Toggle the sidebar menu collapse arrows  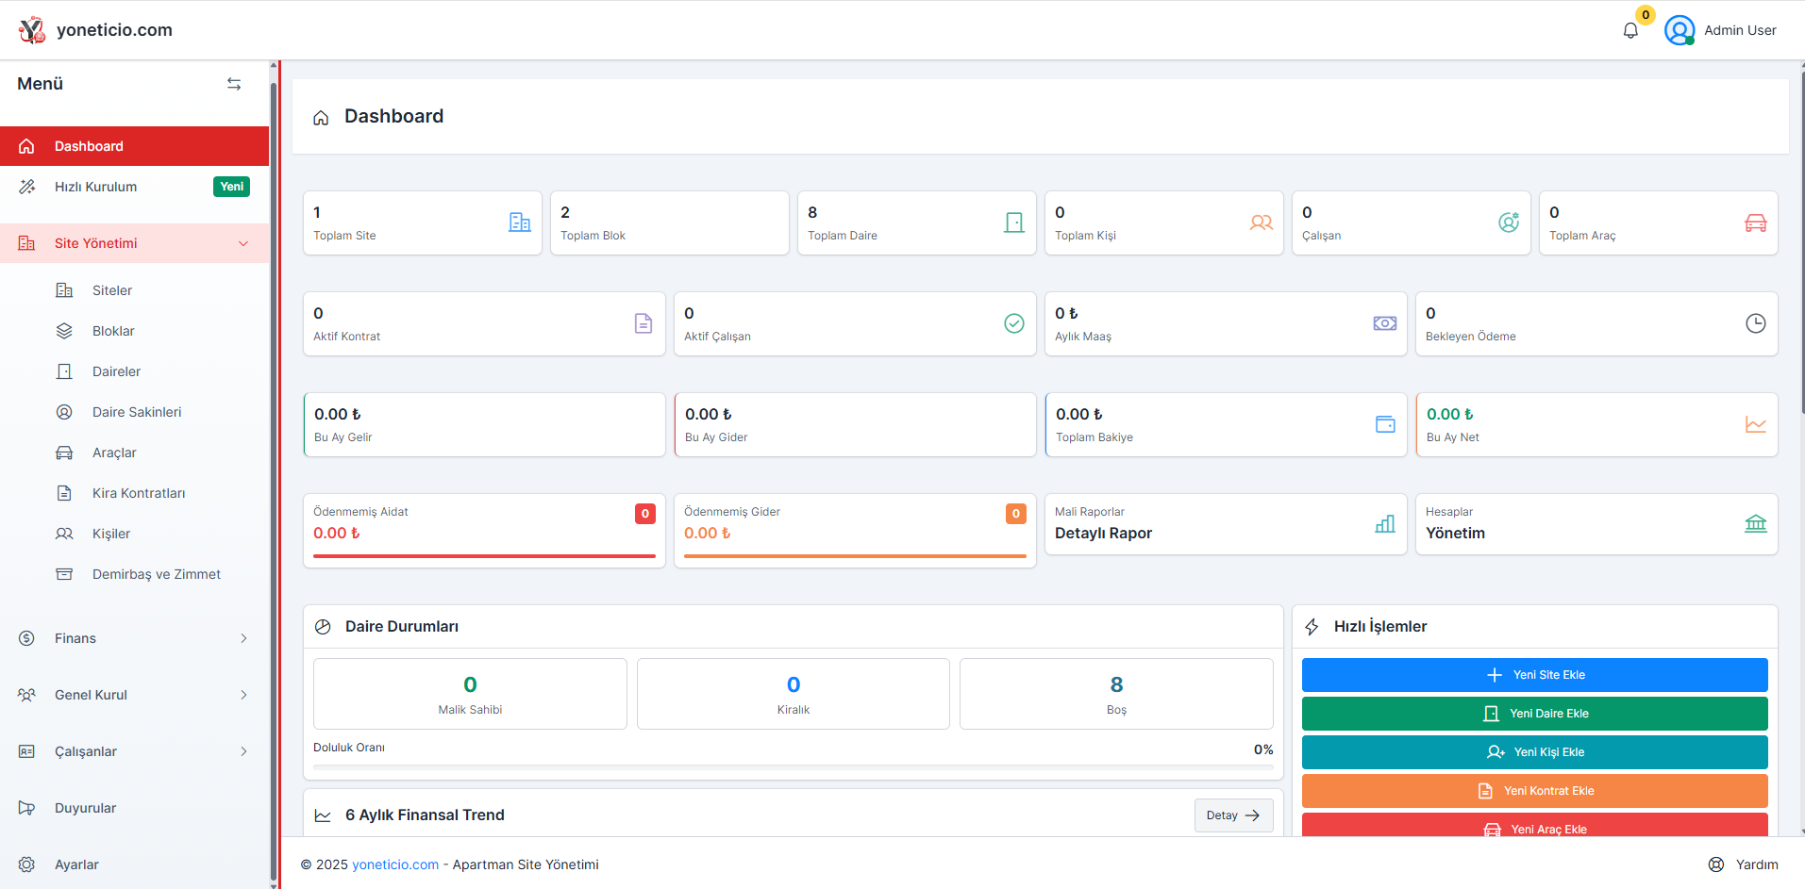click(234, 84)
